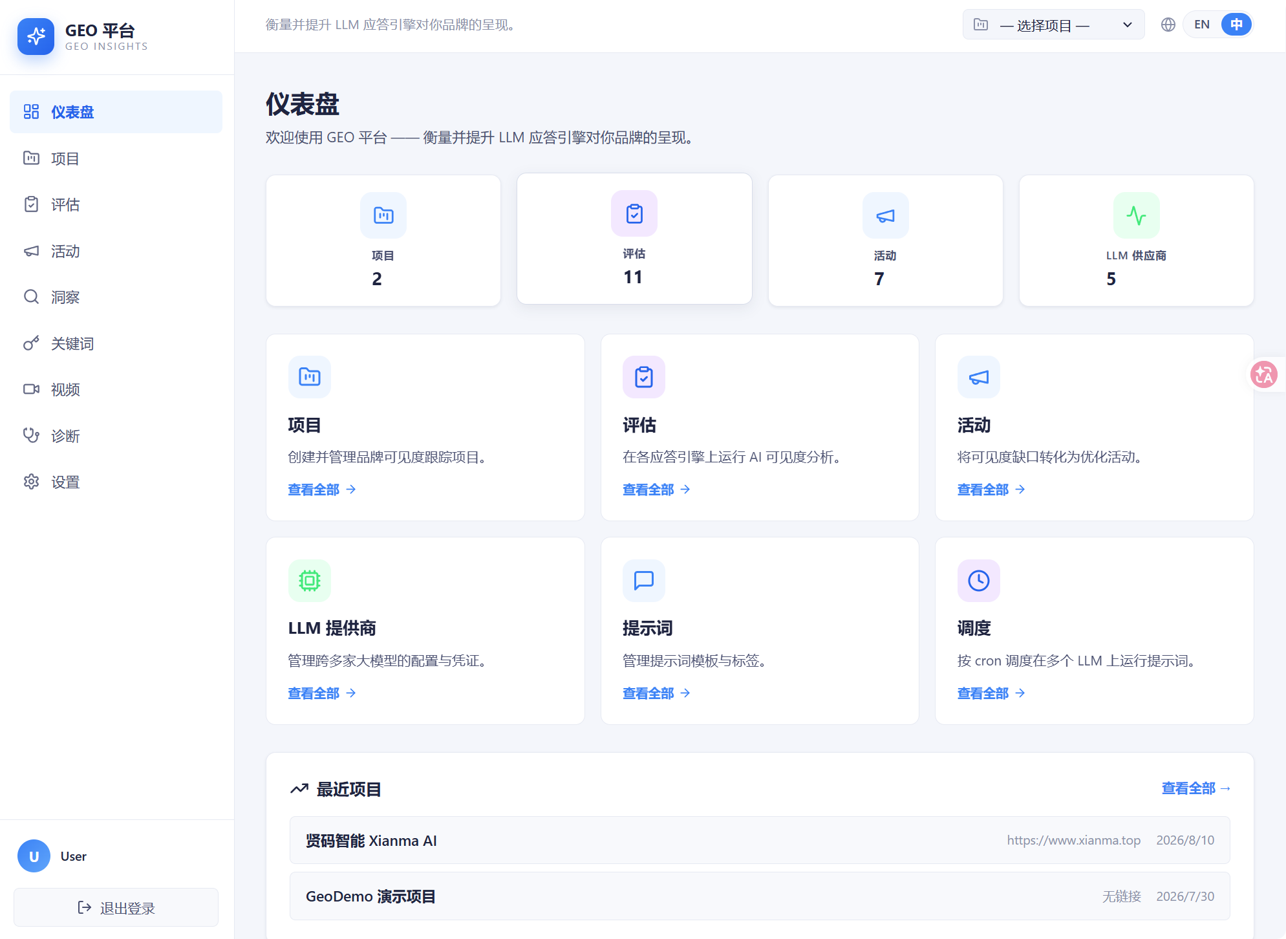Click the folder icon in 项目 feature card

[x=310, y=377]
